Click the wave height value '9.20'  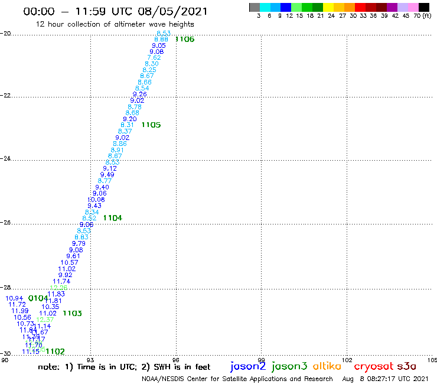pos(130,119)
